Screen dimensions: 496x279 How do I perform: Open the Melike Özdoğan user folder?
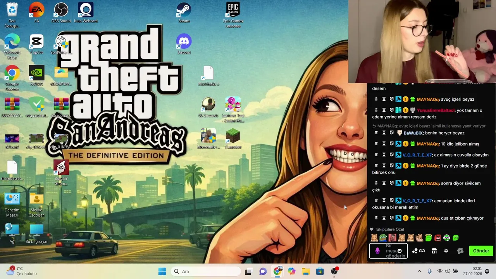pos(36,204)
